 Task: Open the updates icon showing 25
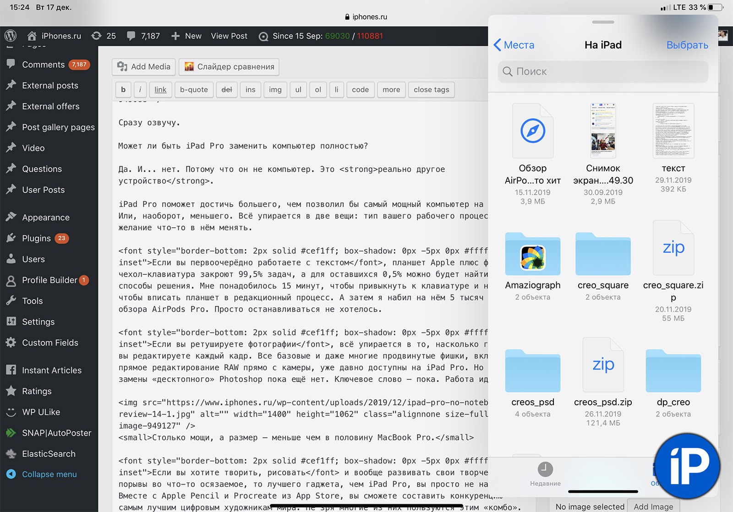coord(96,36)
